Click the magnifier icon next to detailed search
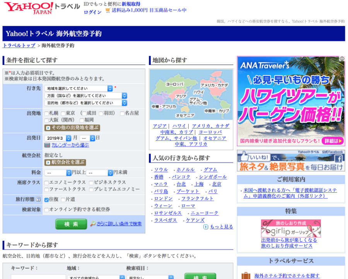This screenshot has width=348, height=279. tap(92, 224)
